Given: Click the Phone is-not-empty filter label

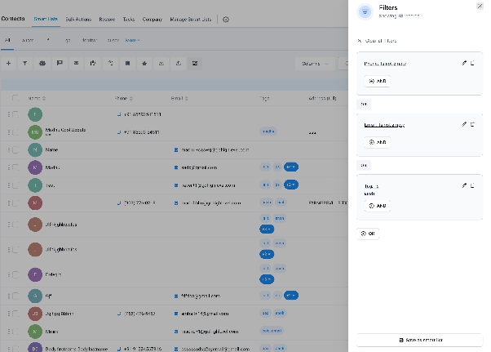Looking at the screenshot, I should coord(385,64).
